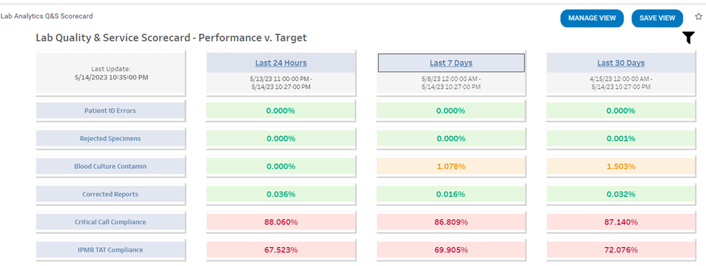Select Critical Call Compliance row label
The width and height of the screenshot is (706, 266).
point(110,222)
